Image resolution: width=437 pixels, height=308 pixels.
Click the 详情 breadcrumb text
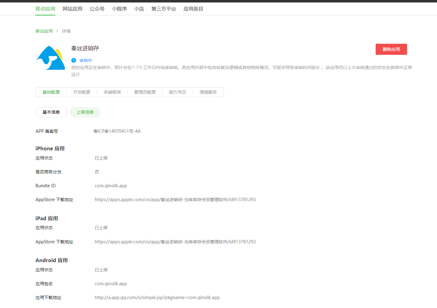66,31
